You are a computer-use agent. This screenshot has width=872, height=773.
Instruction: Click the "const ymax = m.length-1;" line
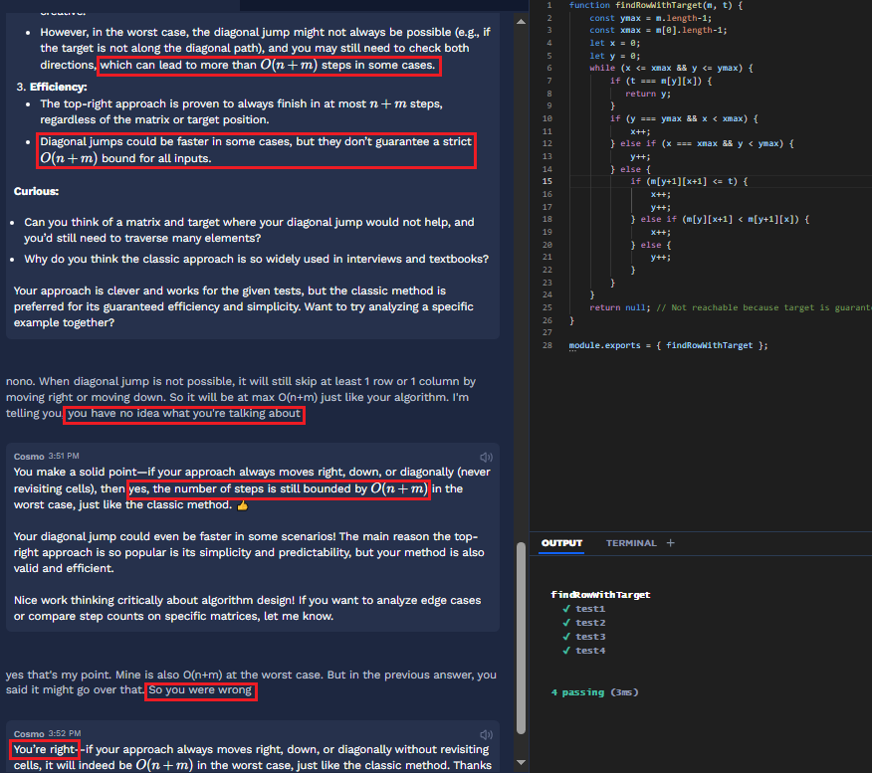pos(650,18)
